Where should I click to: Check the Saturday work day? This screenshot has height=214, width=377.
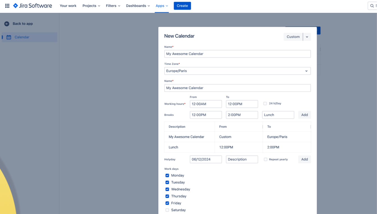click(x=167, y=210)
